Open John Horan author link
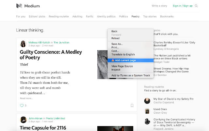This screenshot has height=131, width=209. coord(36,119)
